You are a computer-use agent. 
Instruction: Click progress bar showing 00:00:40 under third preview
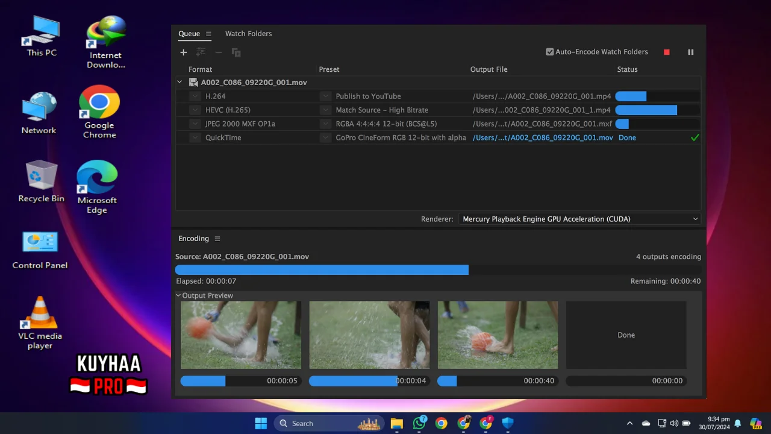[498, 381]
